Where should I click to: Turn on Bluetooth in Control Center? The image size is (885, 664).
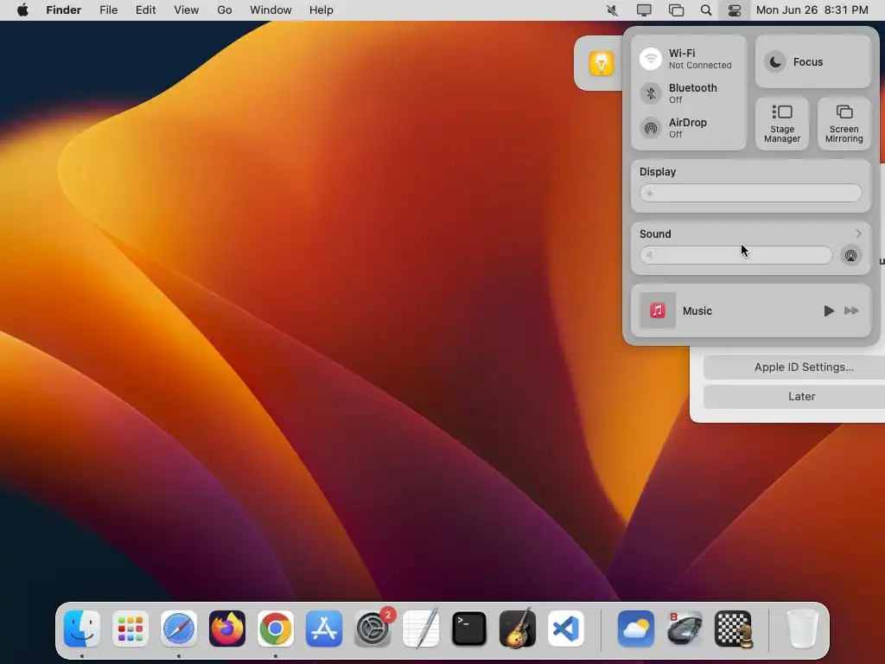651,93
